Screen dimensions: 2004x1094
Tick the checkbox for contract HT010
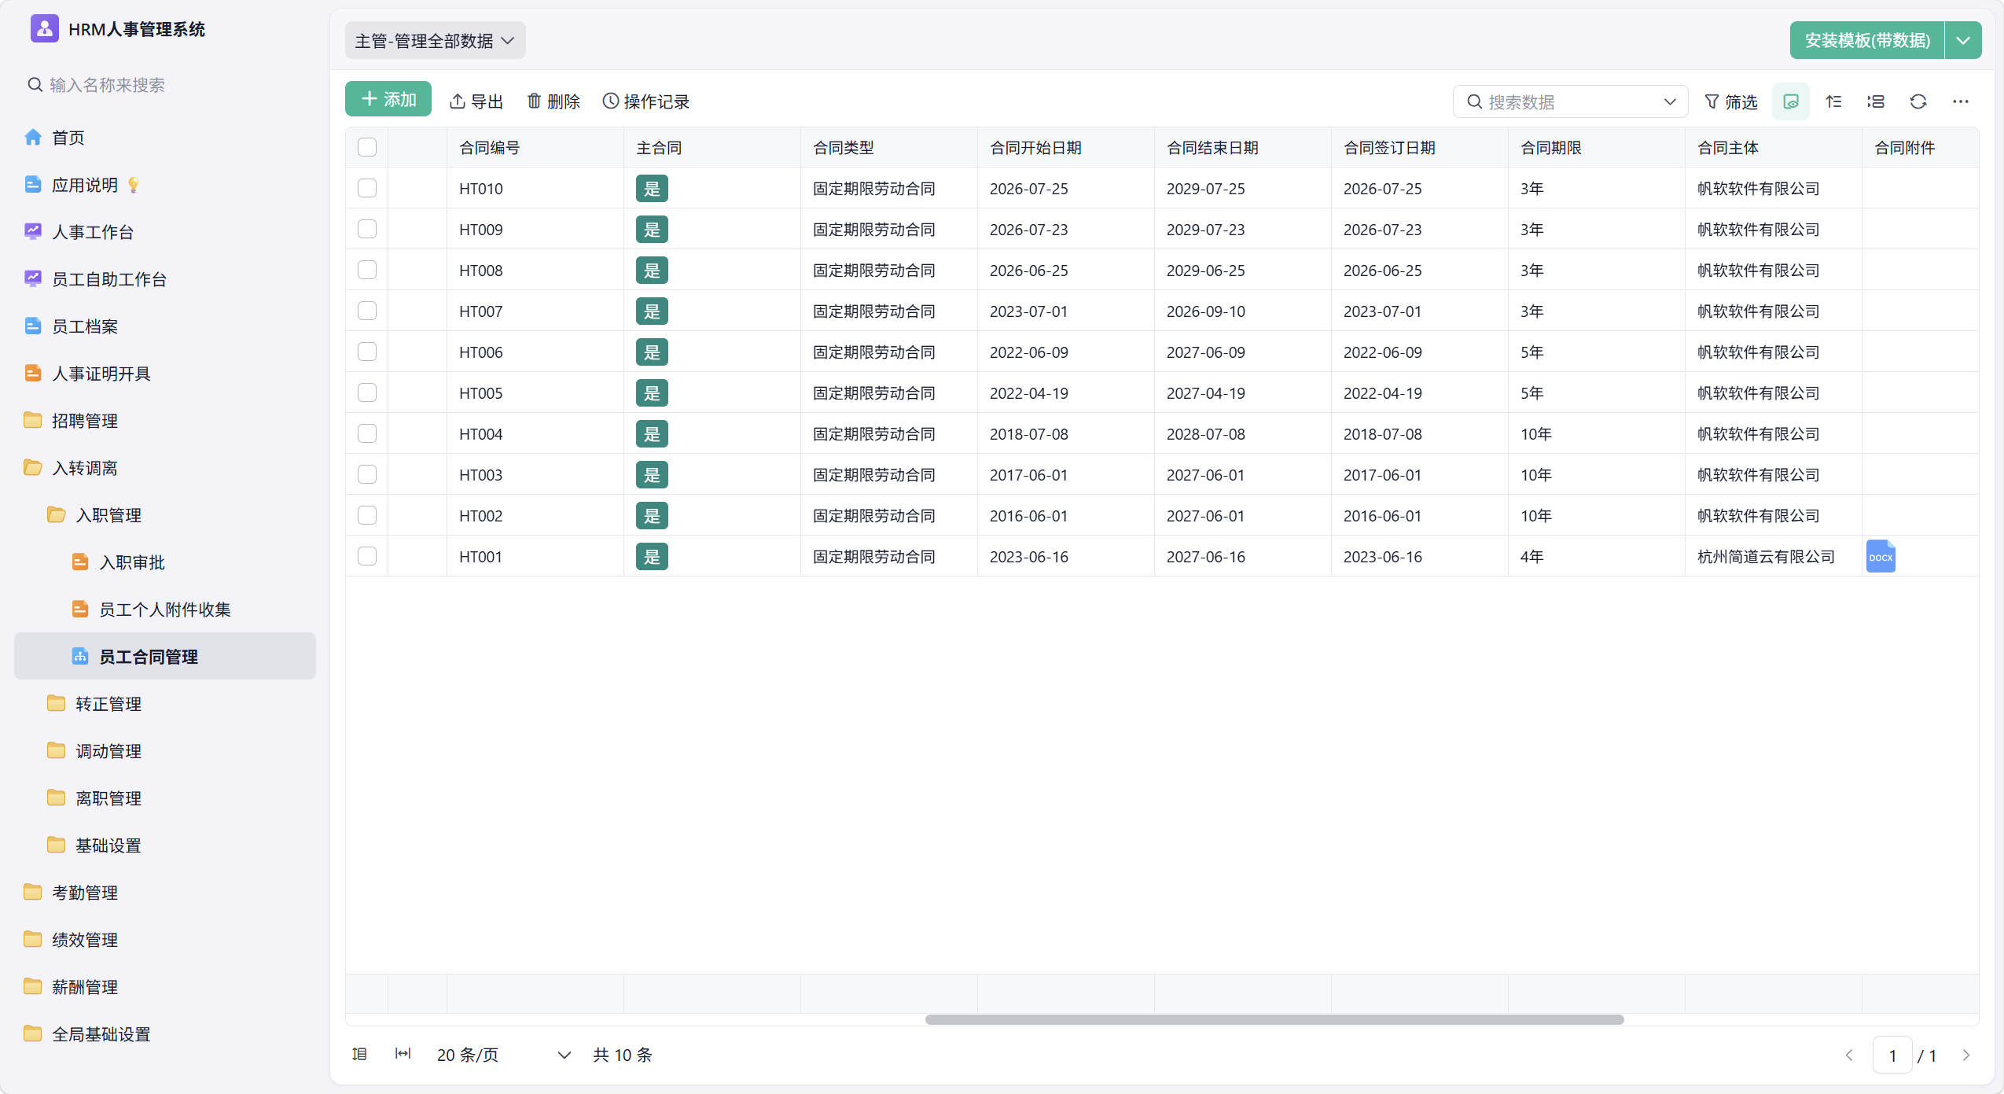click(367, 188)
